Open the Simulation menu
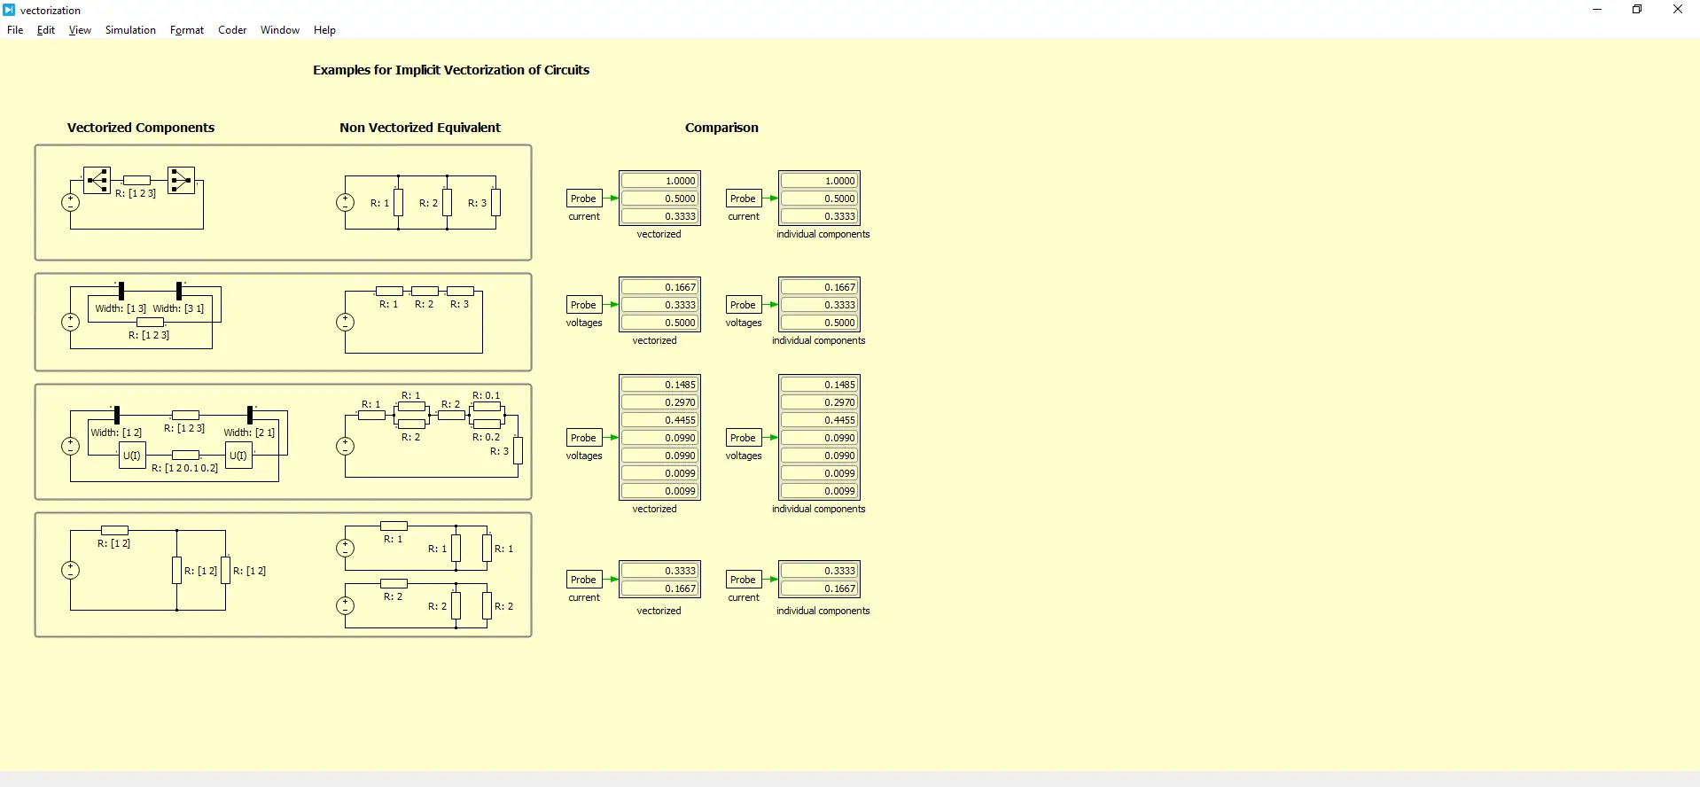Viewport: 1700px width, 787px height. coord(130,30)
